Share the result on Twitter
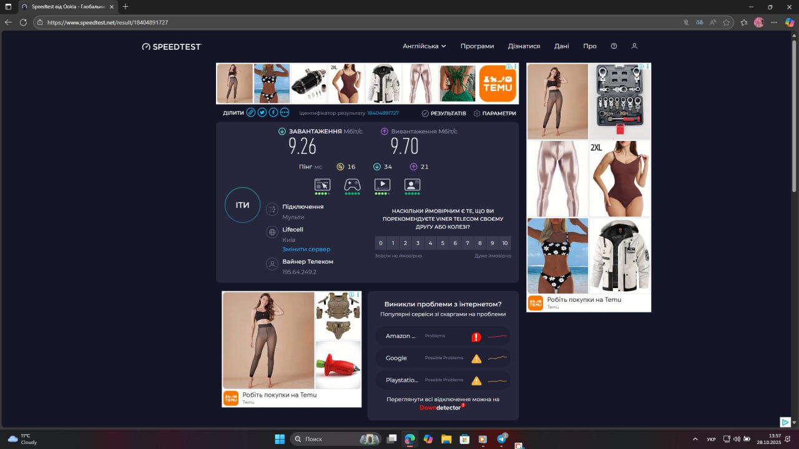The width and height of the screenshot is (799, 449). (x=262, y=113)
